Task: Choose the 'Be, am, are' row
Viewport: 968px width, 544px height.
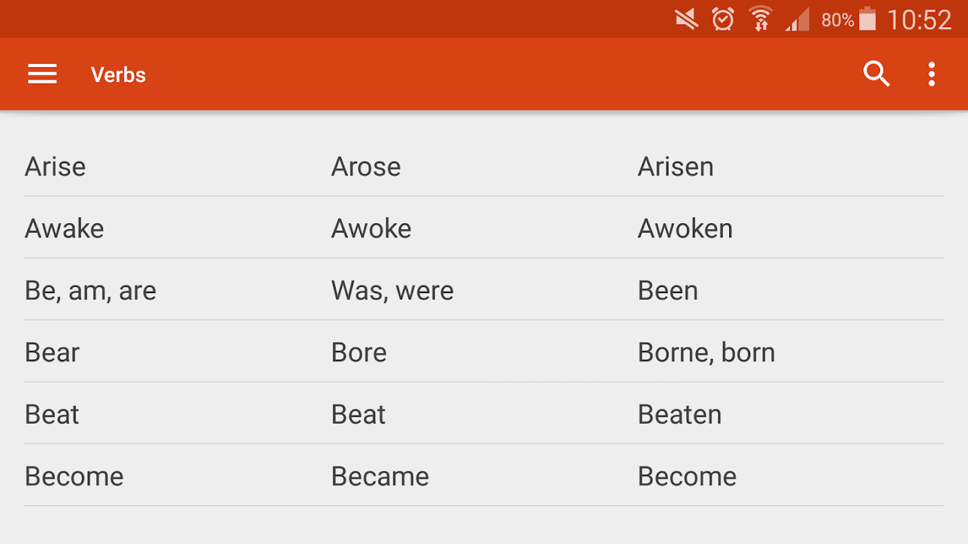Action: click(91, 290)
